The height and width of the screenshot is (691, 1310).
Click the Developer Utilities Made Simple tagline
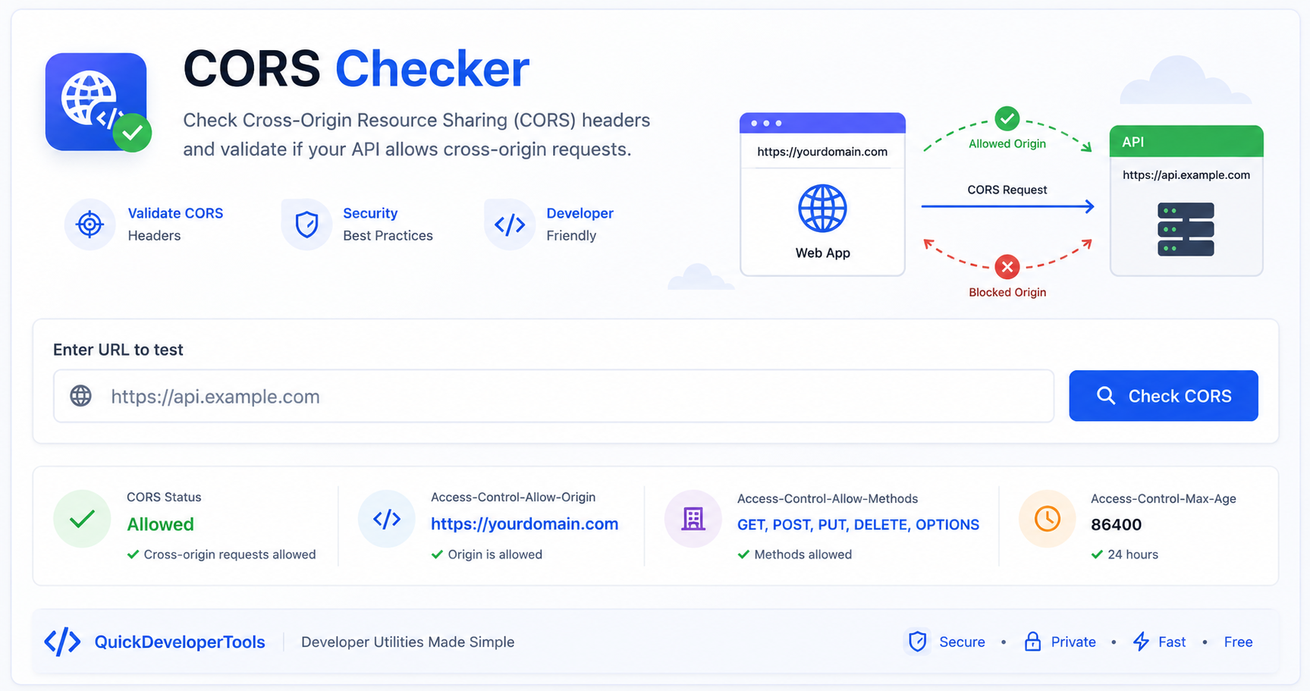[407, 642]
